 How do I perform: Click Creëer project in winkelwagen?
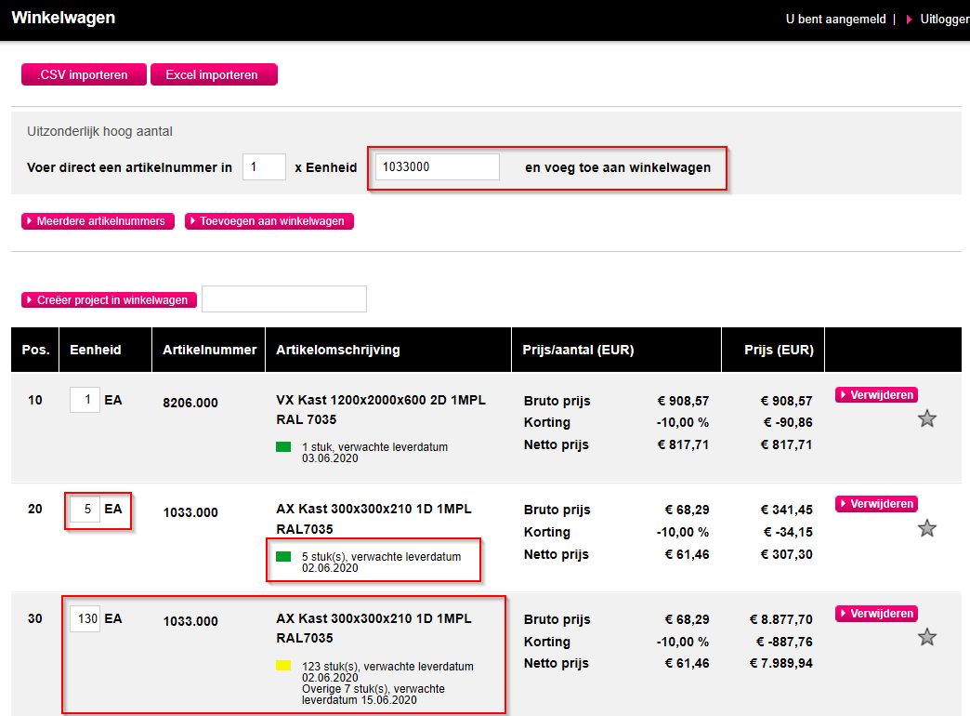(110, 299)
